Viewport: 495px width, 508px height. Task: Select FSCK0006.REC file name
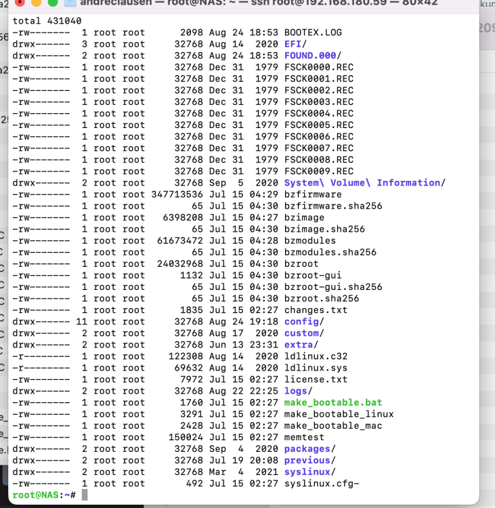[319, 136]
